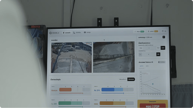
Task: Click the หินกรวด label text
Action: coord(54,90)
